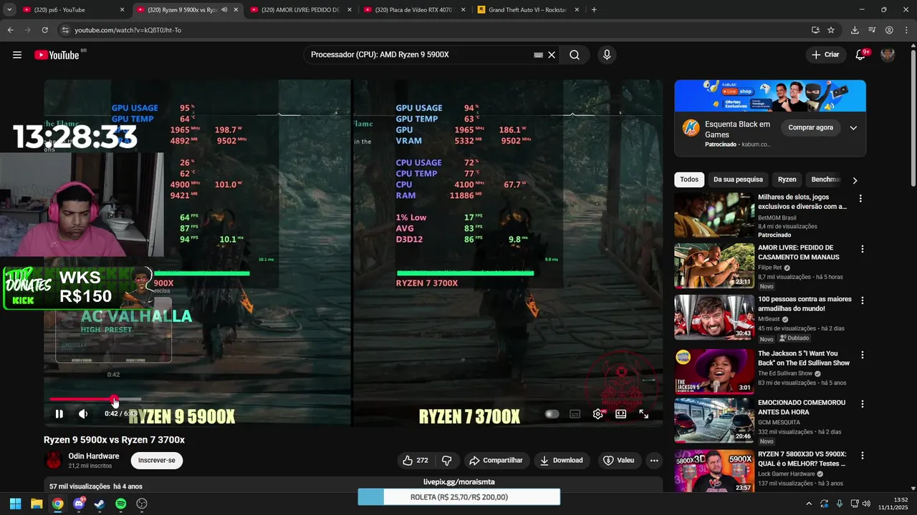Screen dimensions: 917x515
Task: Toggle video autoplay switch
Action: pos(552,413)
